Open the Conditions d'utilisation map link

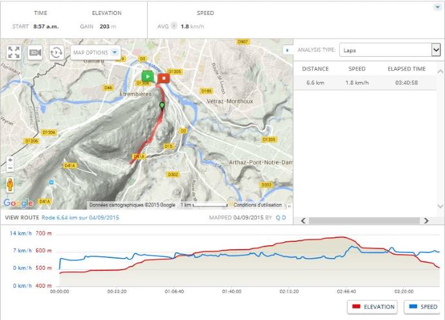pos(254,205)
